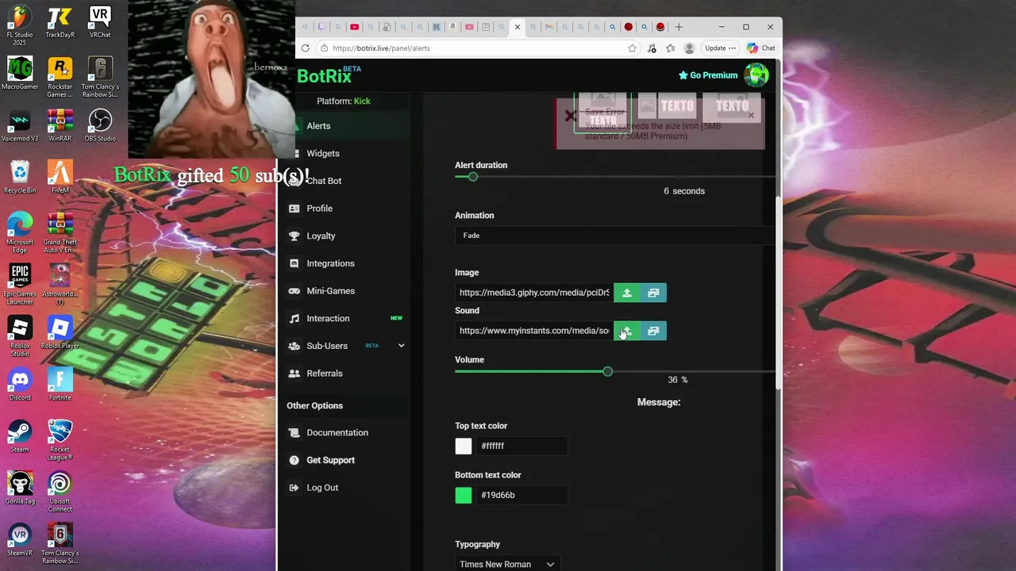Open the gallery icon for Image field

coord(653,293)
